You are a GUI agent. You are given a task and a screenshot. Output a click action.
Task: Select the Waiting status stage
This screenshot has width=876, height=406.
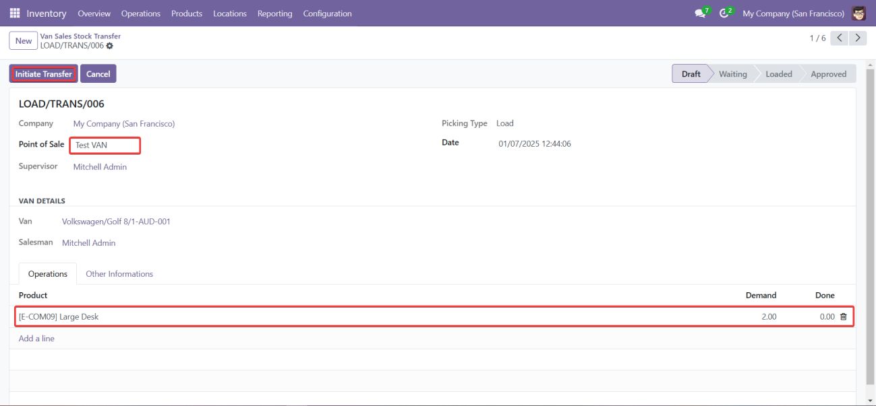click(732, 74)
